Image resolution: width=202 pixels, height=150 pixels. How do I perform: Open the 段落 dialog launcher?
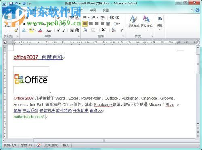coord(124,36)
